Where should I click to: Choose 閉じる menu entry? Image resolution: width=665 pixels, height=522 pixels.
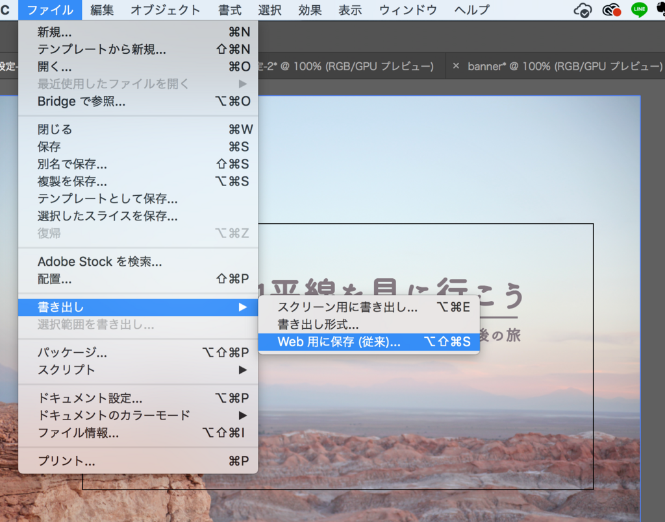138,129
